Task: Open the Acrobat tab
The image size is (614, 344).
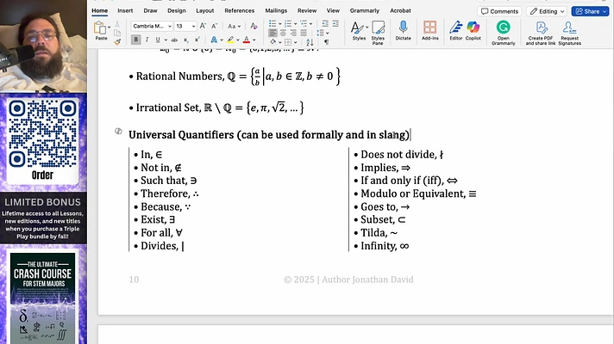Action: 400,10
